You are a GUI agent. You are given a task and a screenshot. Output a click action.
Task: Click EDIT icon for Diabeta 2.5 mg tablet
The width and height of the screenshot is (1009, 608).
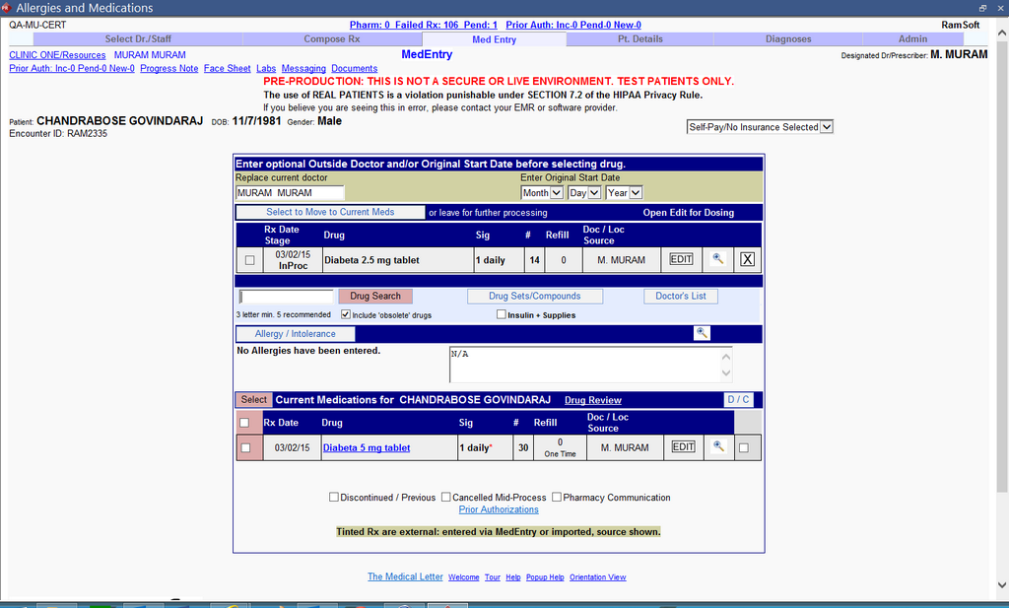pos(681,259)
